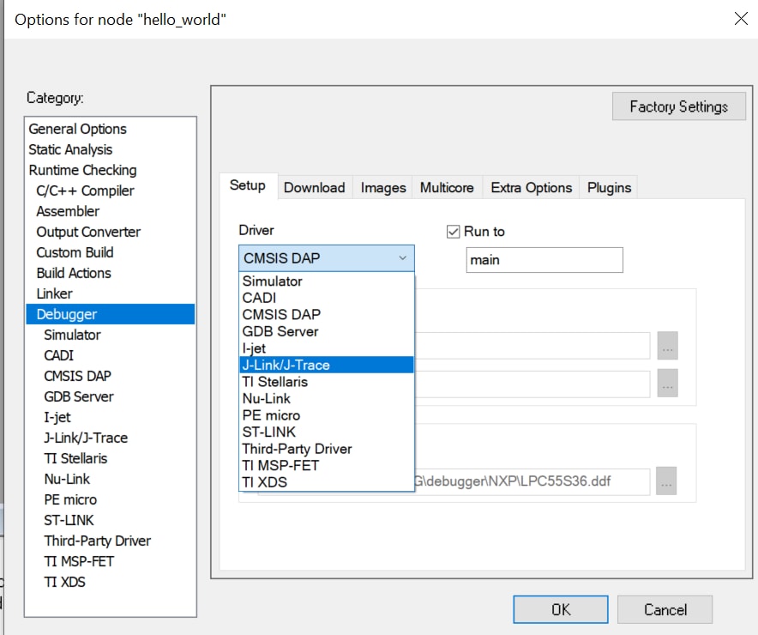Choose CMSIS DAP under Debugger category

click(x=77, y=376)
